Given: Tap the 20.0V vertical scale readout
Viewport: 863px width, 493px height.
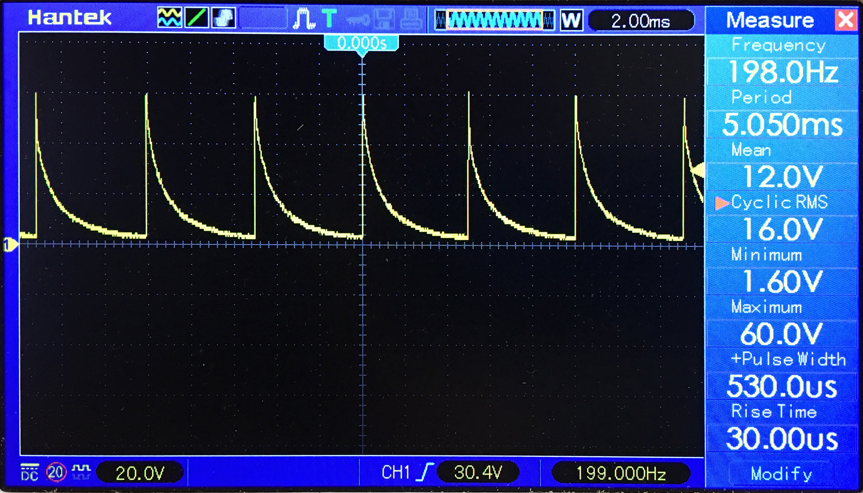Looking at the screenshot, I should coord(140,473).
